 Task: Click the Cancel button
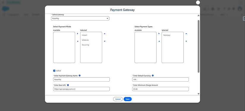(118, 99)
